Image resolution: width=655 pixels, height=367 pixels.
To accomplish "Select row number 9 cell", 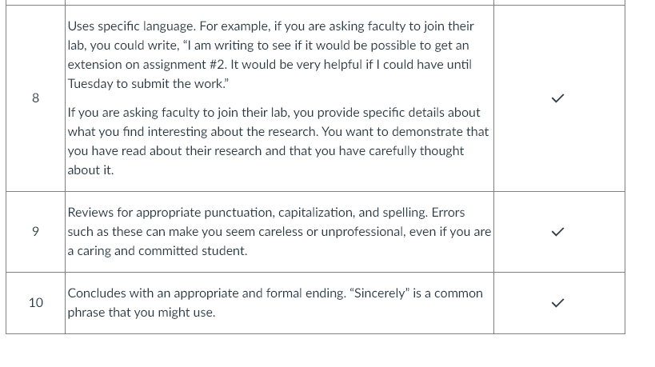I will [35, 232].
